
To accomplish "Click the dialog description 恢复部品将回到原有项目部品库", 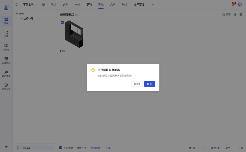I will (x=115, y=76).
